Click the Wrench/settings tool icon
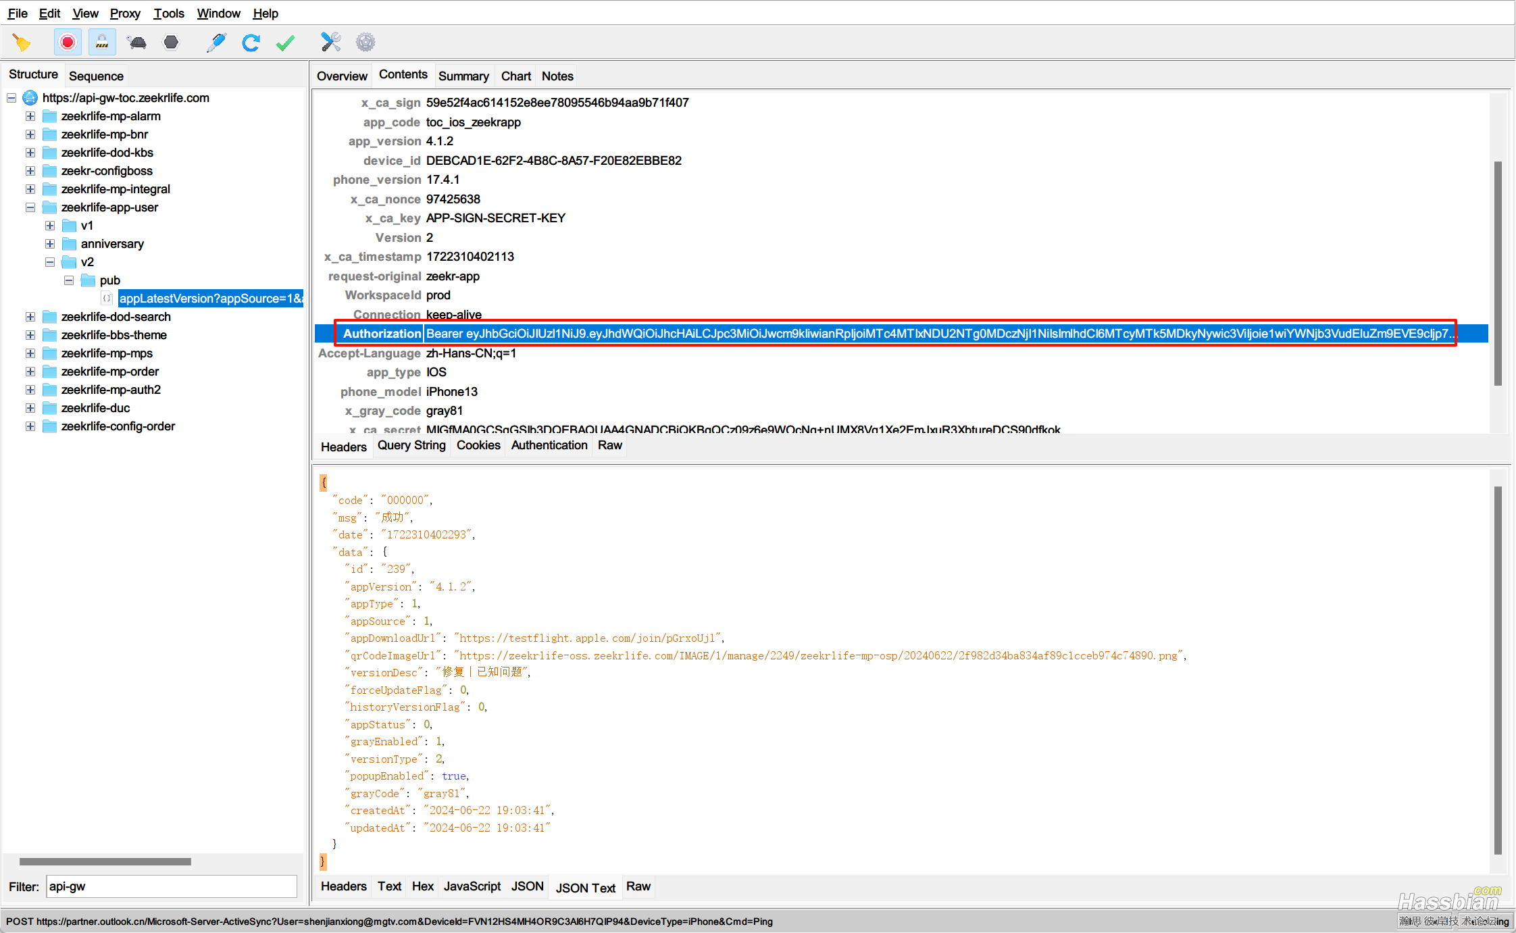1516x933 pixels. pos(330,42)
